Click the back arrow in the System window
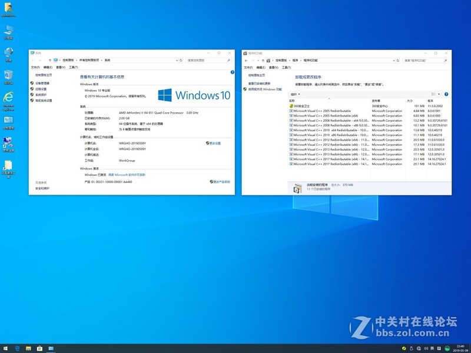Screen dimensions: 471x353 pyautogui.click(x=33, y=61)
